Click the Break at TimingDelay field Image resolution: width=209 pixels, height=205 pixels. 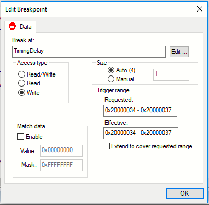89,51
